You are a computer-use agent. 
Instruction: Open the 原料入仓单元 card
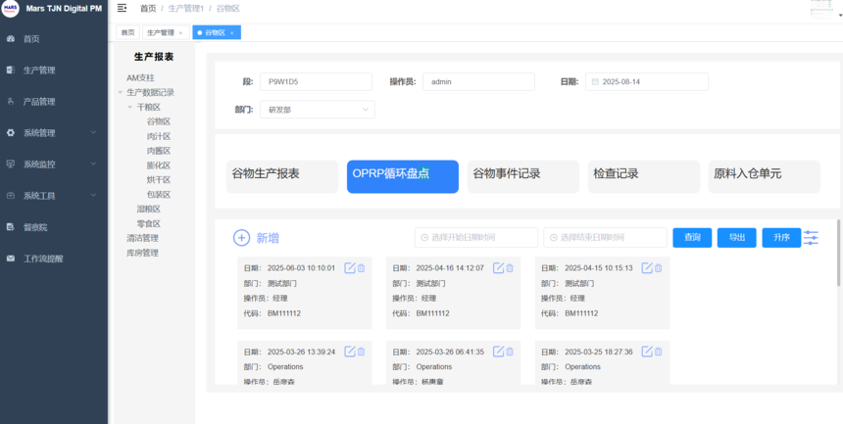pyautogui.click(x=765, y=176)
